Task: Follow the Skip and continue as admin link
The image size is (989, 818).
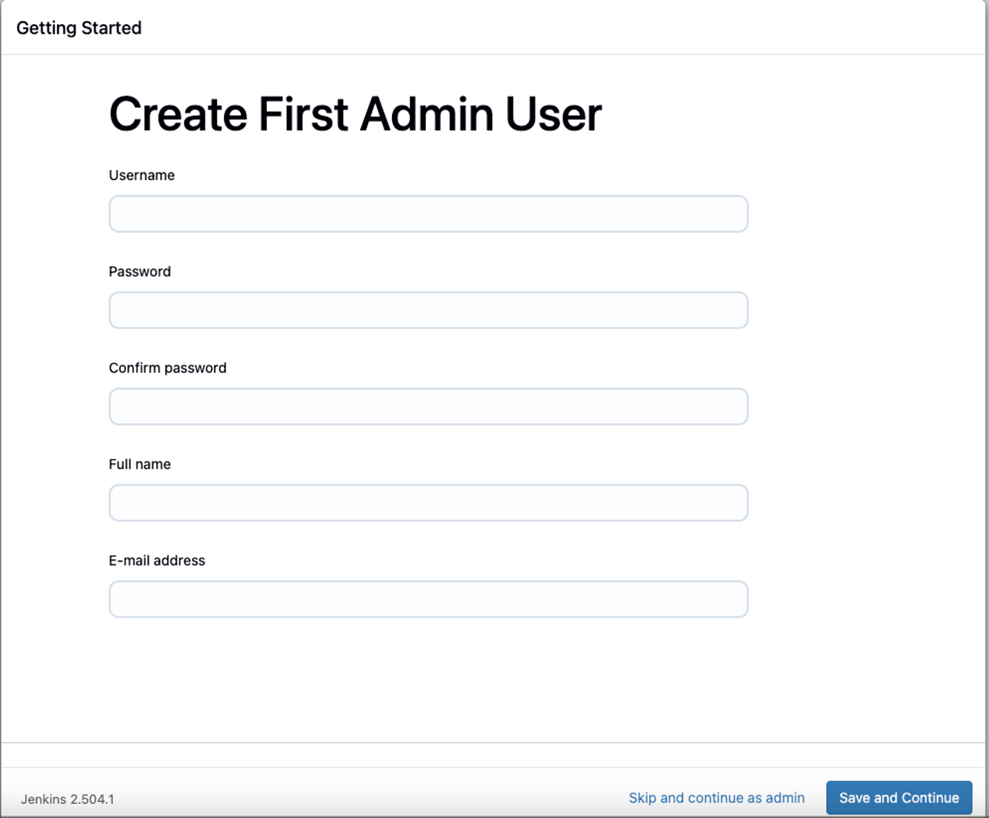Action: (x=716, y=798)
